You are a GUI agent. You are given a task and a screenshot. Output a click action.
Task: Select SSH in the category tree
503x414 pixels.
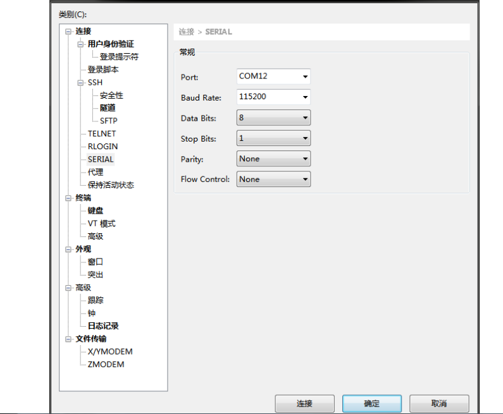[96, 83]
